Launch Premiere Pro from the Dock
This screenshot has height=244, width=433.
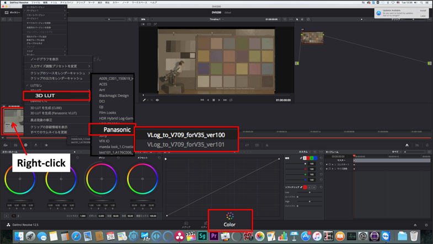click(213, 236)
